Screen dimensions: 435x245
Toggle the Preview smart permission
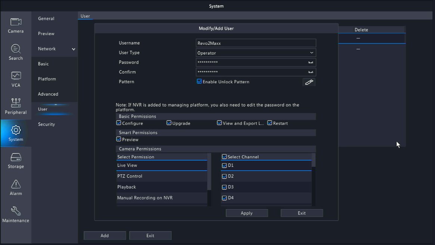coord(119,139)
